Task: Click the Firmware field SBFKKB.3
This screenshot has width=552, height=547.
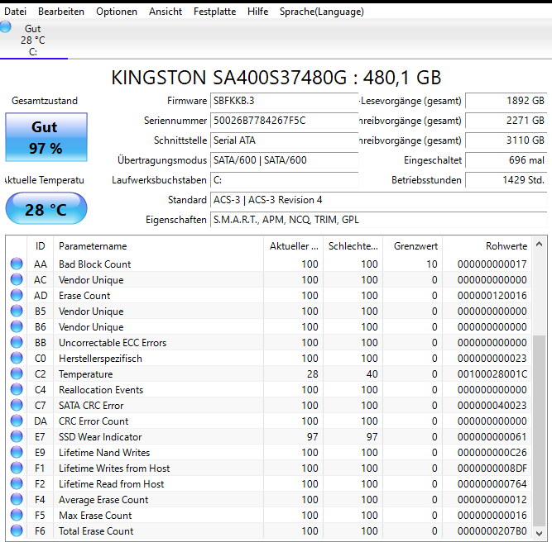Action: pyautogui.click(x=284, y=101)
